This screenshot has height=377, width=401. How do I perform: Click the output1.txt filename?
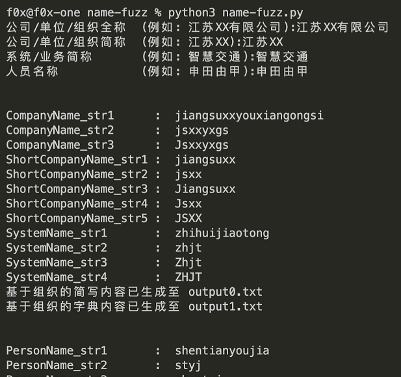[x=225, y=306]
